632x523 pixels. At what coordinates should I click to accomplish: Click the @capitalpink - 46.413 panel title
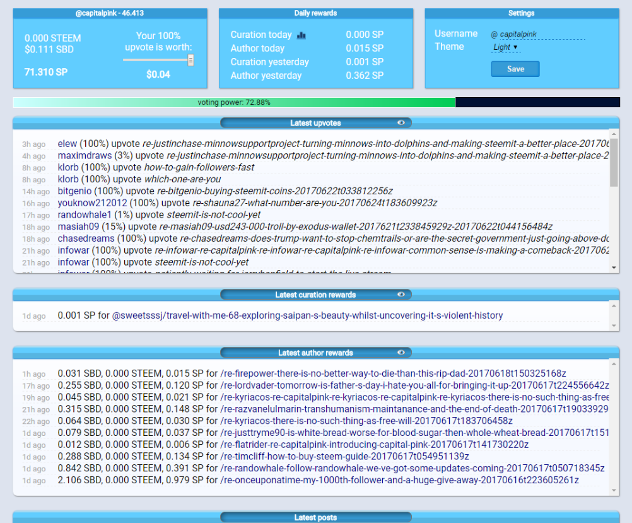point(110,13)
